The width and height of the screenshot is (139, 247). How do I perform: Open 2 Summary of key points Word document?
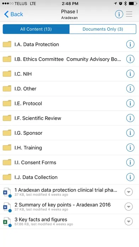63,207
